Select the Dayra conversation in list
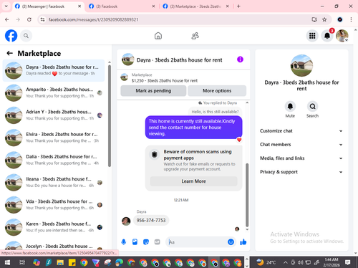 click(54, 70)
